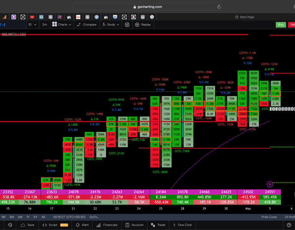Click the V:13M volume label
The height and width of the screenshot is (230, 295).
click(160, 90)
